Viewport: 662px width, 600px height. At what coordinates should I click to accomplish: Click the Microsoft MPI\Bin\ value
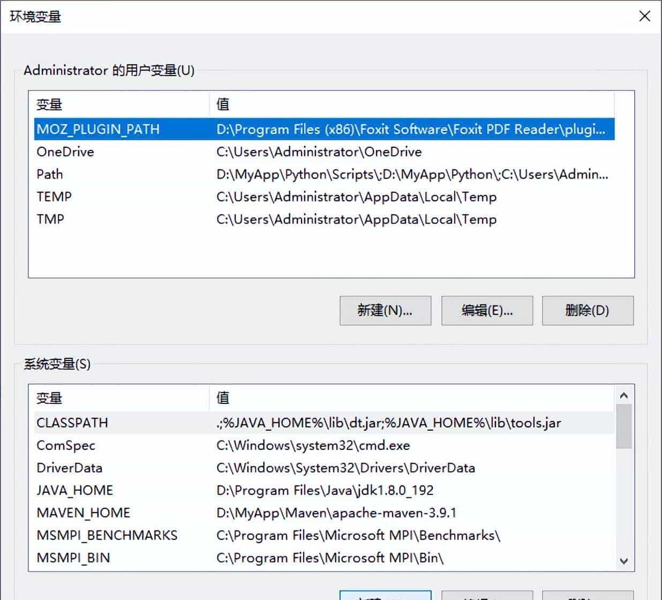tap(330, 558)
